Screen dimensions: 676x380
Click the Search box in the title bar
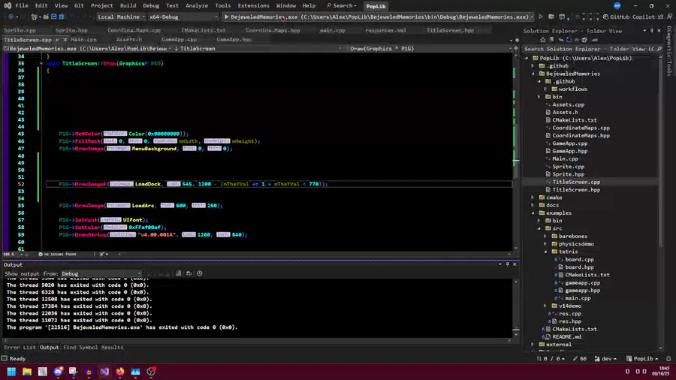coord(342,5)
